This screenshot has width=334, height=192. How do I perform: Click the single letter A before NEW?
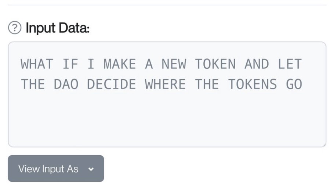(149, 64)
